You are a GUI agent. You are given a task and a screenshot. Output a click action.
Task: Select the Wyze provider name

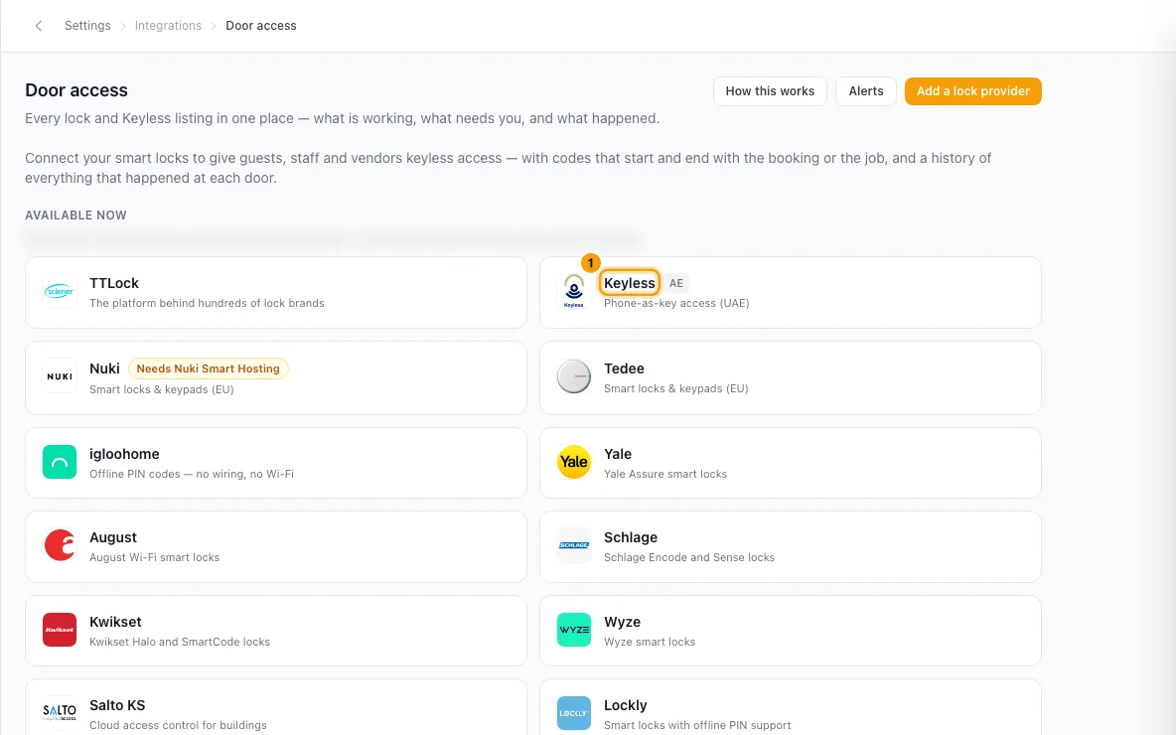click(623, 622)
